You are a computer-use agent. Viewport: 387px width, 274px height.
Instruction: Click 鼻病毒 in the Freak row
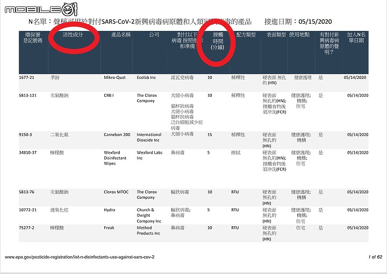177,228
